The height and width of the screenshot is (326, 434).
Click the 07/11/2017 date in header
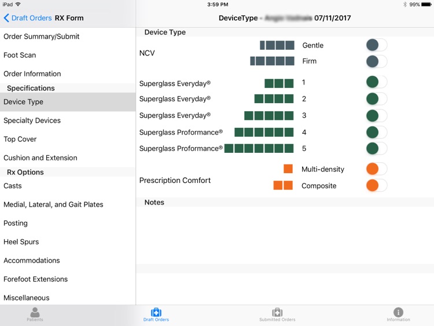pyautogui.click(x=332, y=18)
